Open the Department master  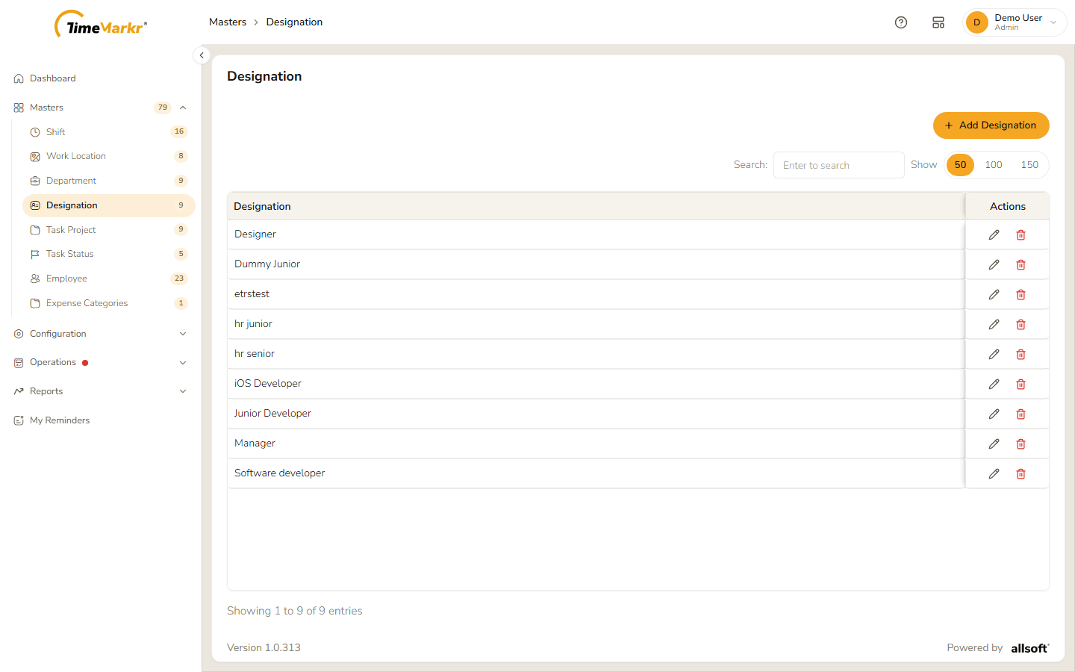pos(109,181)
